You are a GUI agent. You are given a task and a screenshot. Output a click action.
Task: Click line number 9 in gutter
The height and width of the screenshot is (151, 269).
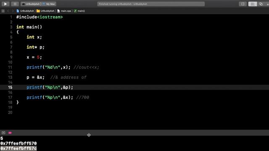click(x=11, y=57)
